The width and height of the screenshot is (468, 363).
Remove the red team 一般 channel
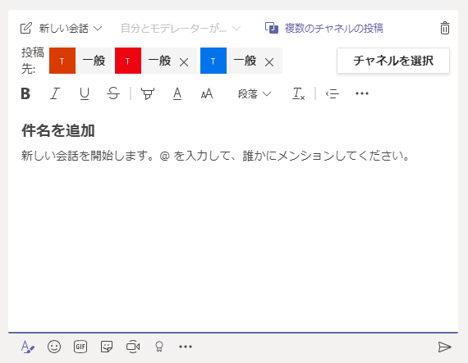click(184, 62)
